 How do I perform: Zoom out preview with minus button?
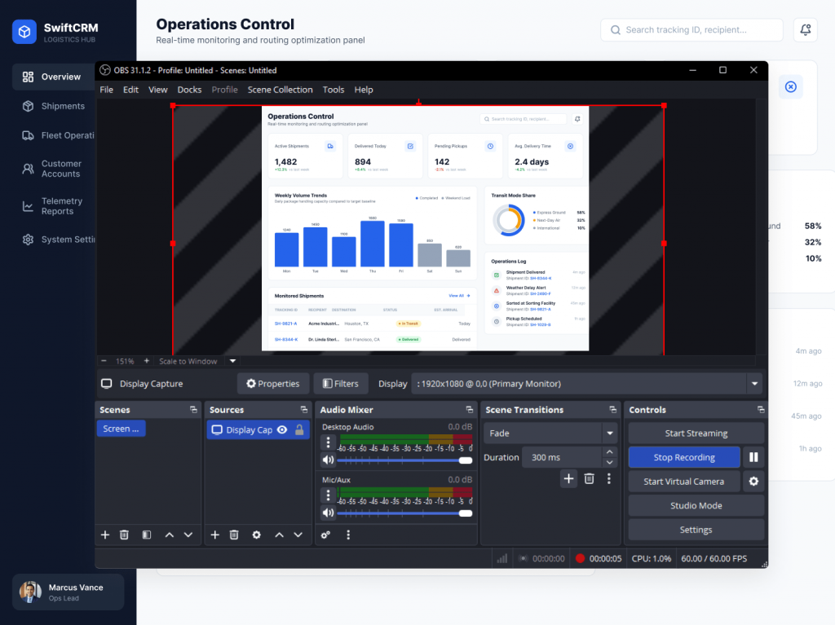[104, 361]
